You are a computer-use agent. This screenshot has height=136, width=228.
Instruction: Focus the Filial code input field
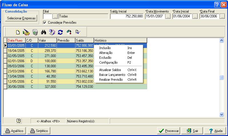tap(47, 17)
